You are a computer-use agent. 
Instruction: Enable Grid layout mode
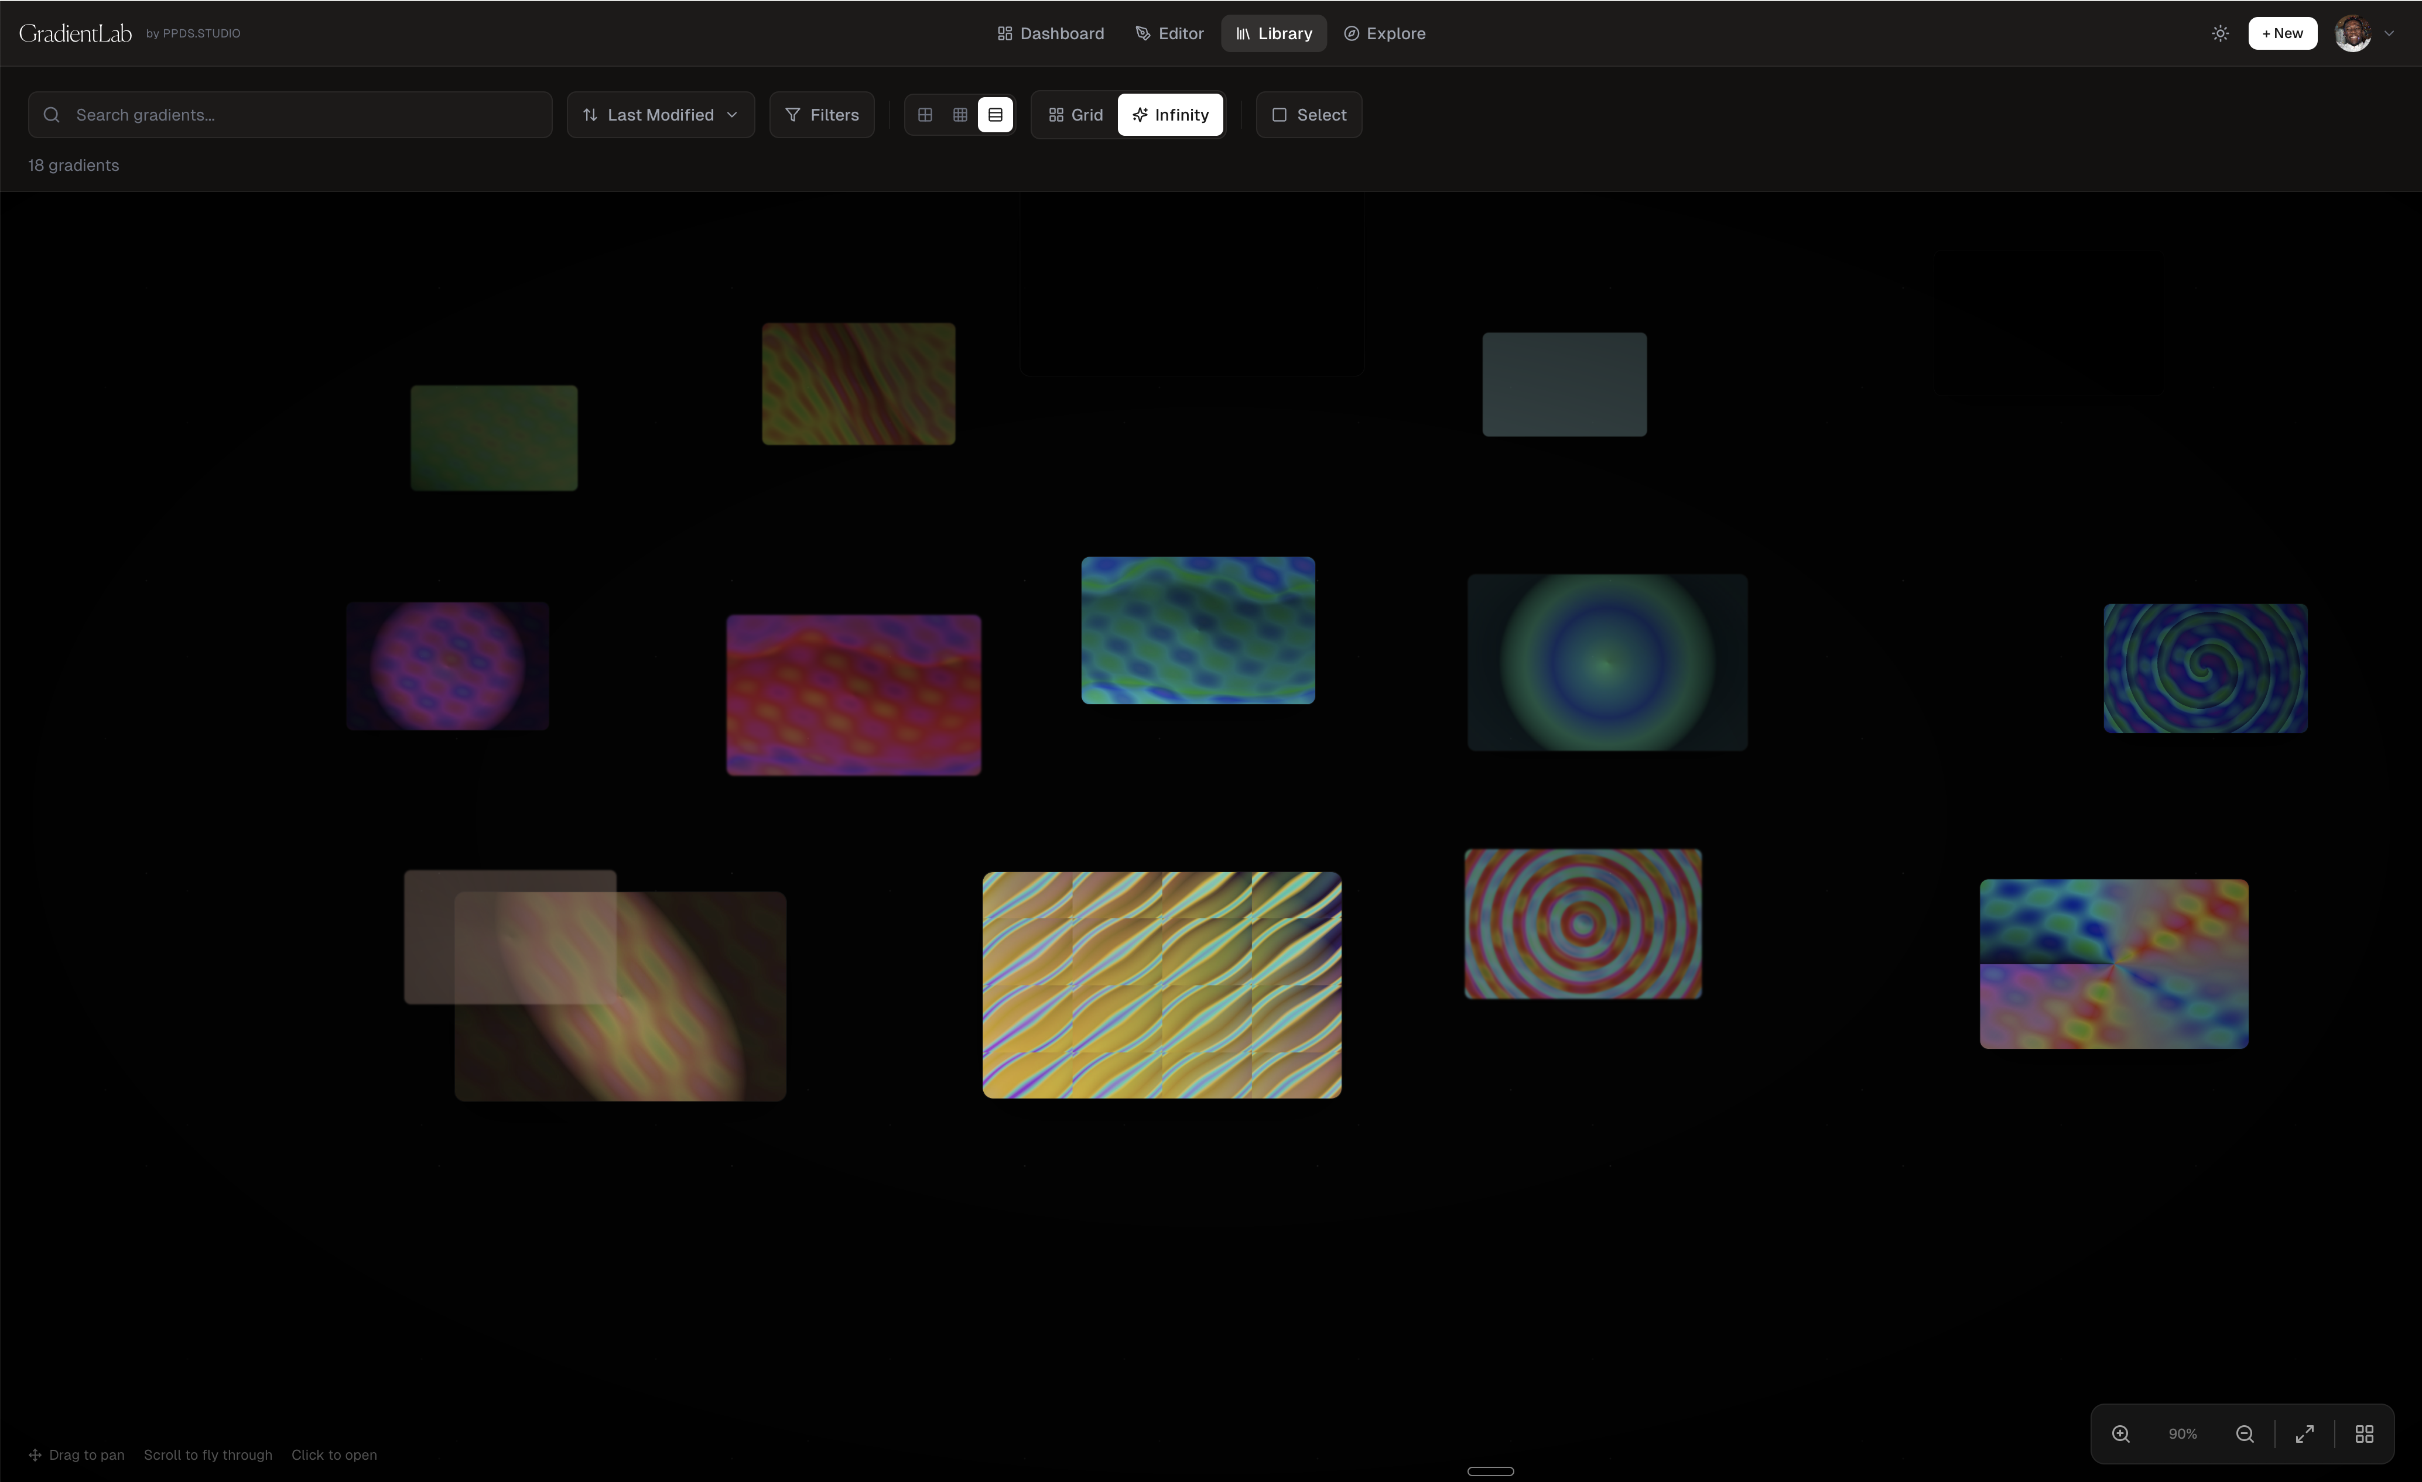click(x=1075, y=114)
